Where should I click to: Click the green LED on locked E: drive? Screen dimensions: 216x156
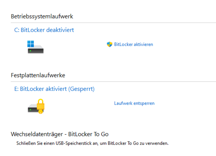30,110
